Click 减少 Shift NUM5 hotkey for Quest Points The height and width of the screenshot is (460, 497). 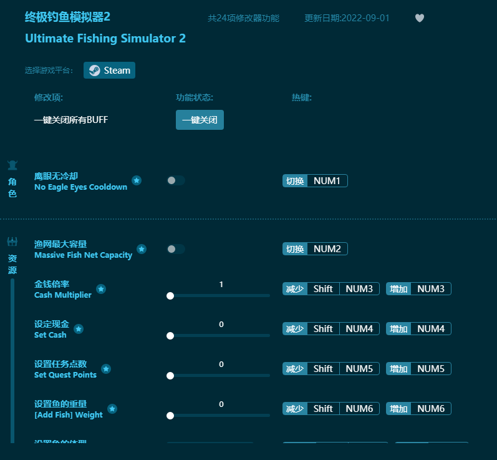[x=331, y=369]
